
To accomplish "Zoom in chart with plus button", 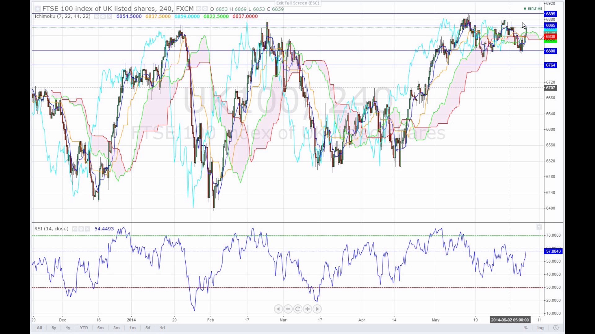I will [x=307, y=309].
